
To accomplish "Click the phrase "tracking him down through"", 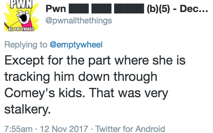I will tap(81, 77).
